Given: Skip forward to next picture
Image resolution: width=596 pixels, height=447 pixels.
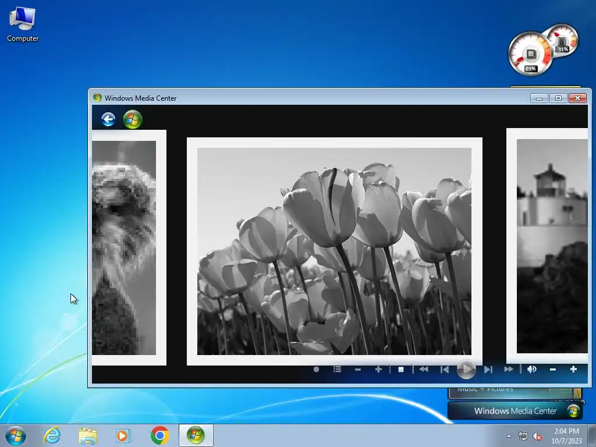Looking at the screenshot, I should point(488,370).
